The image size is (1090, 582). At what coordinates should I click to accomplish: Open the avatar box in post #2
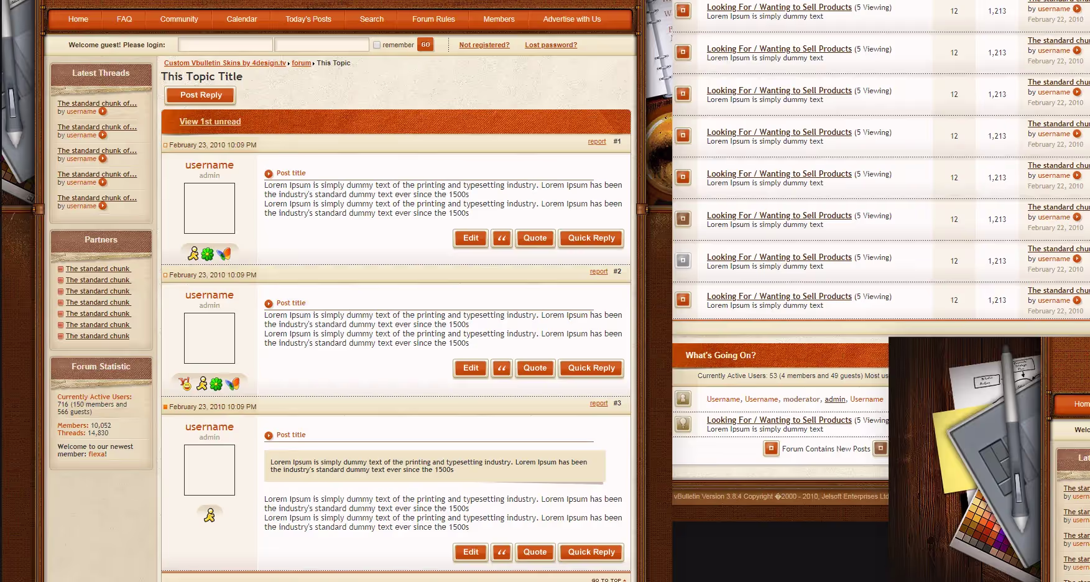[210, 338]
